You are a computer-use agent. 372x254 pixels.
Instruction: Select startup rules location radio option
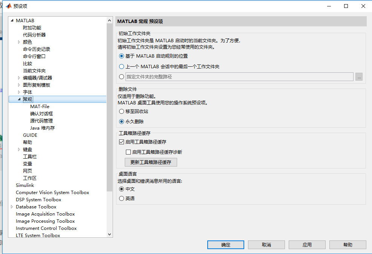(x=121, y=56)
